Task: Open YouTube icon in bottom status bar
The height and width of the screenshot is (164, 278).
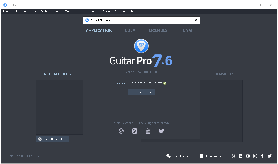Action: 248,156
